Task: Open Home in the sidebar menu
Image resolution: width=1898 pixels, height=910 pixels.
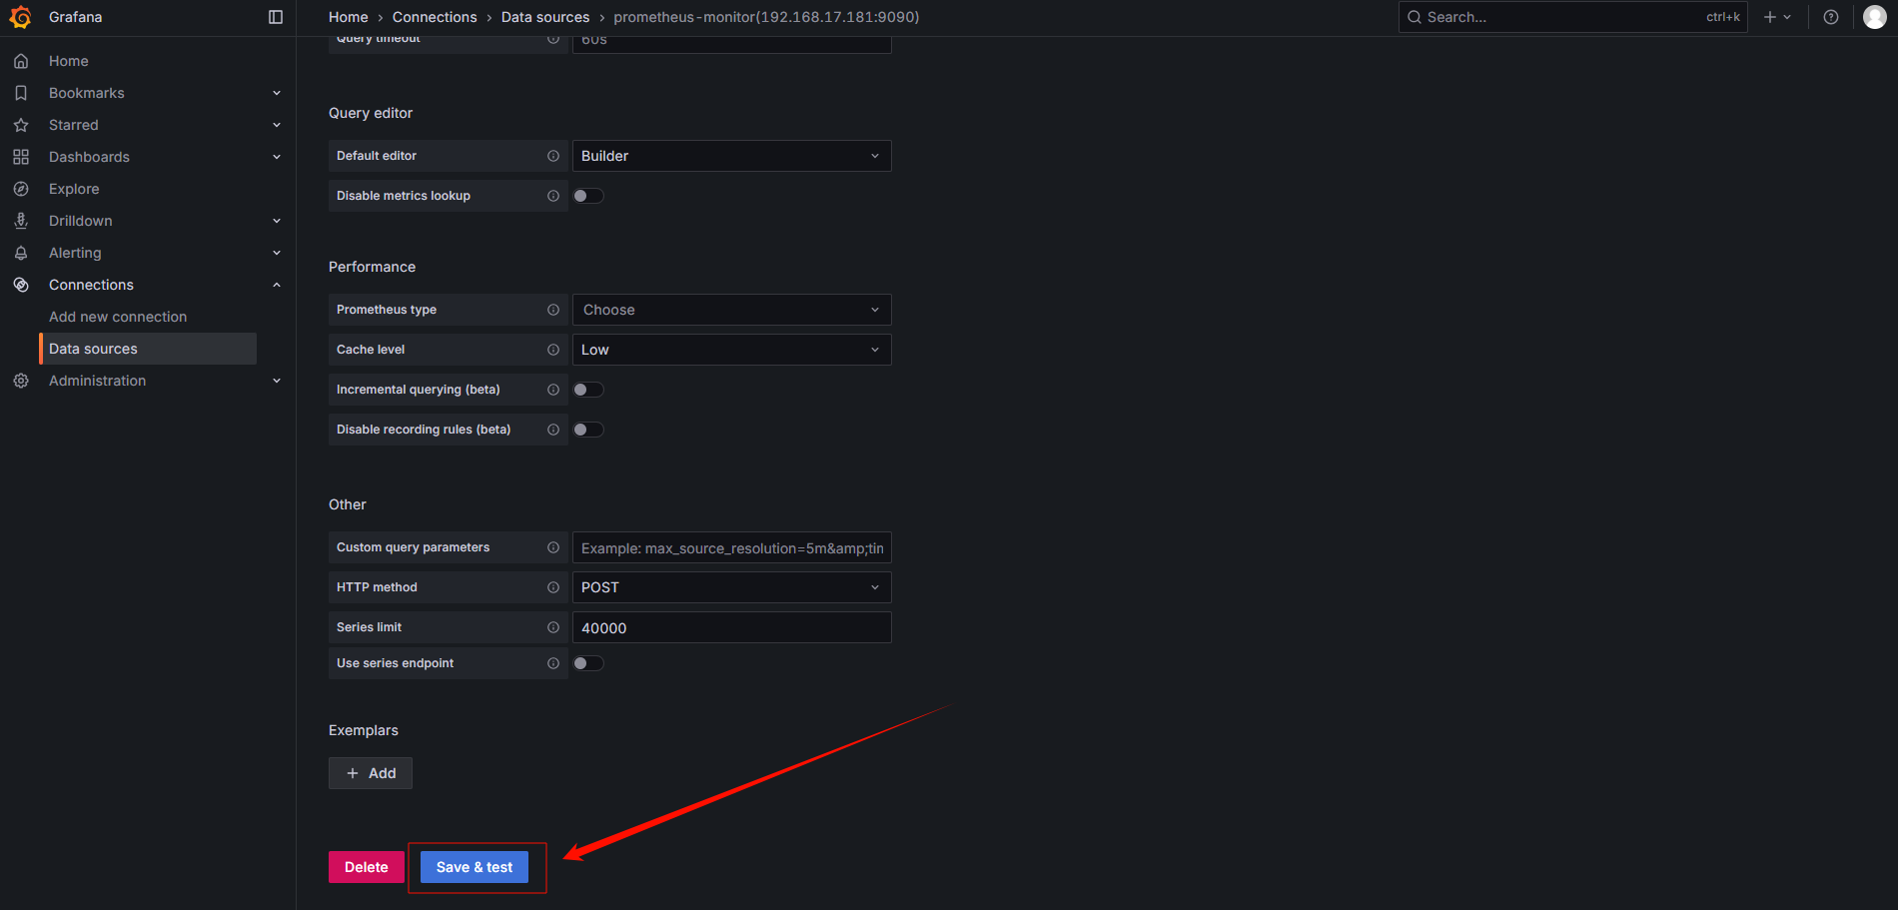Action: pyautogui.click(x=69, y=61)
